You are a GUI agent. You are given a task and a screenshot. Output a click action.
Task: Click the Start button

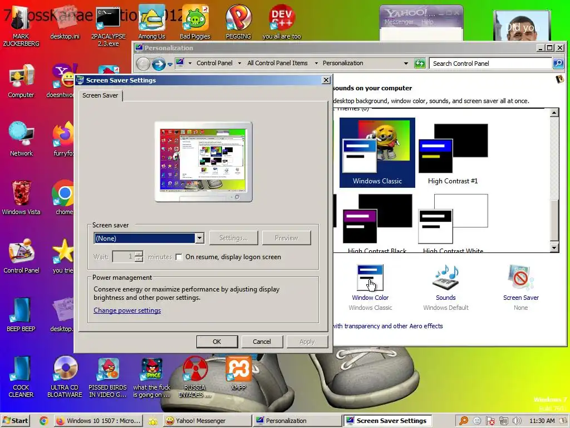[16, 421]
